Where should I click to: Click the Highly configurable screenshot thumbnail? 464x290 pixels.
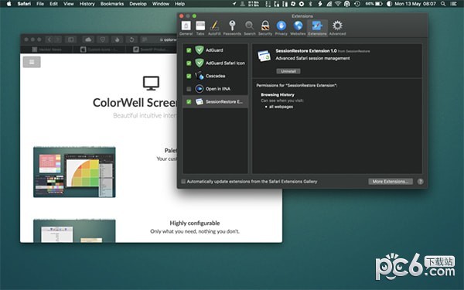click(x=74, y=230)
